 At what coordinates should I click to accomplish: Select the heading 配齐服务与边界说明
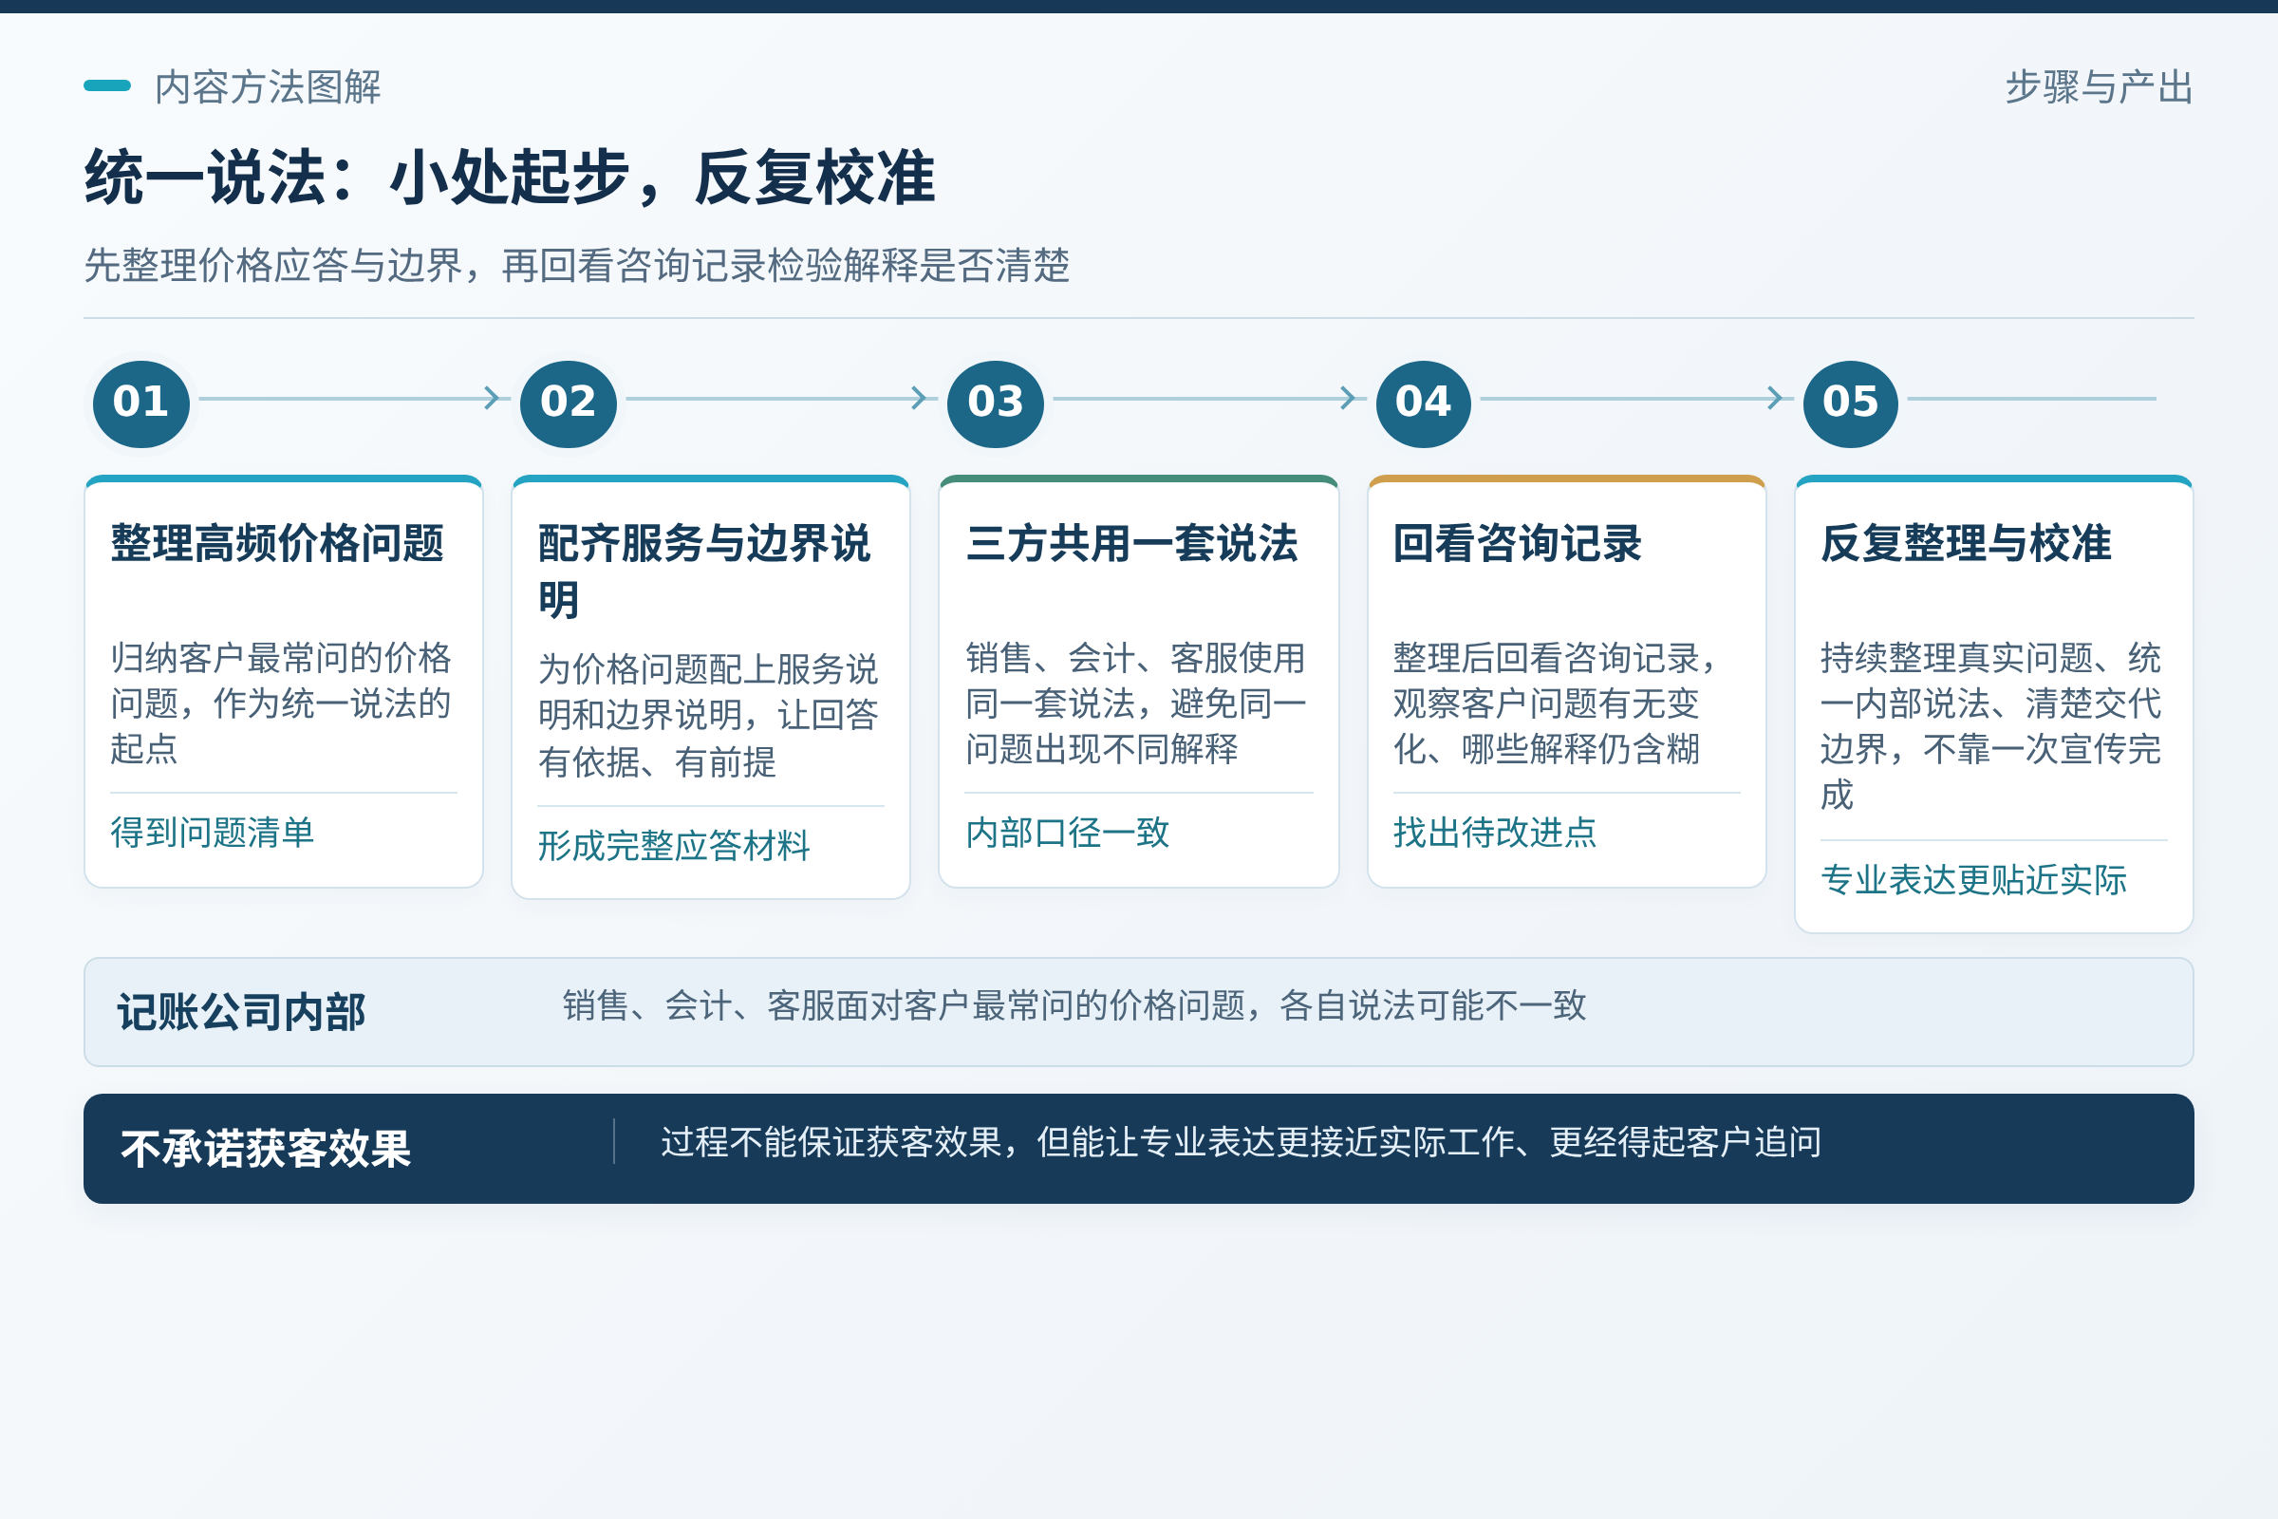pyautogui.click(x=705, y=572)
